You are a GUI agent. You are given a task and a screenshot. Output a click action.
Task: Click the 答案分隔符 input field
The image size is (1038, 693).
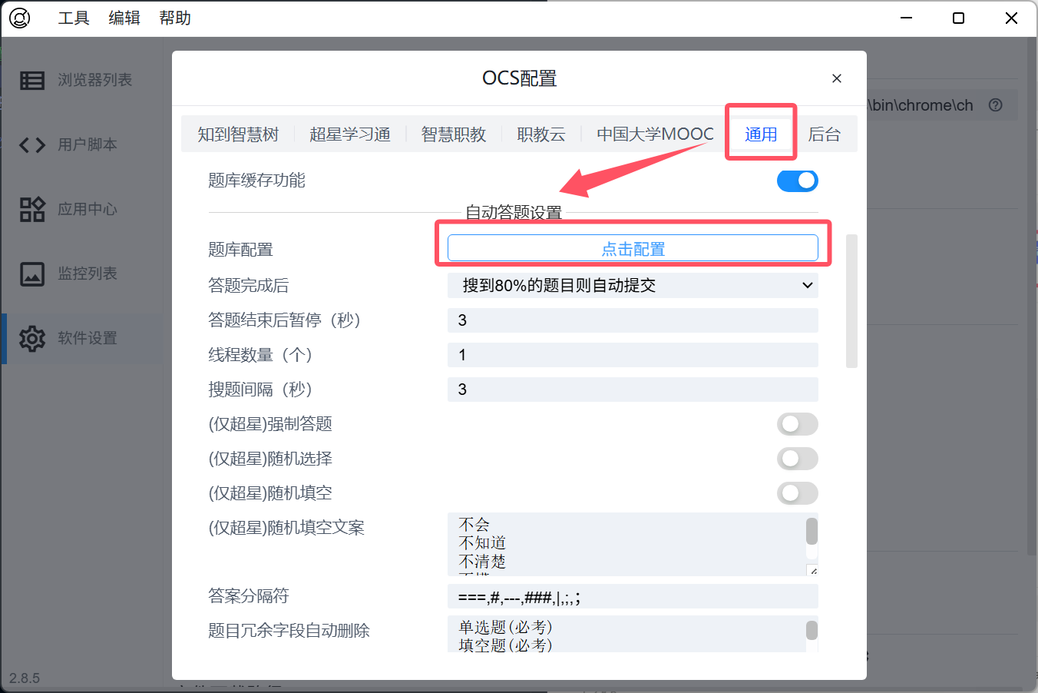click(633, 596)
